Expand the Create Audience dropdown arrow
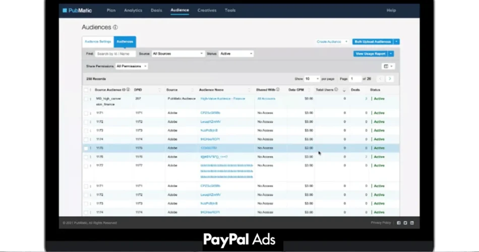The image size is (479, 252). click(346, 42)
